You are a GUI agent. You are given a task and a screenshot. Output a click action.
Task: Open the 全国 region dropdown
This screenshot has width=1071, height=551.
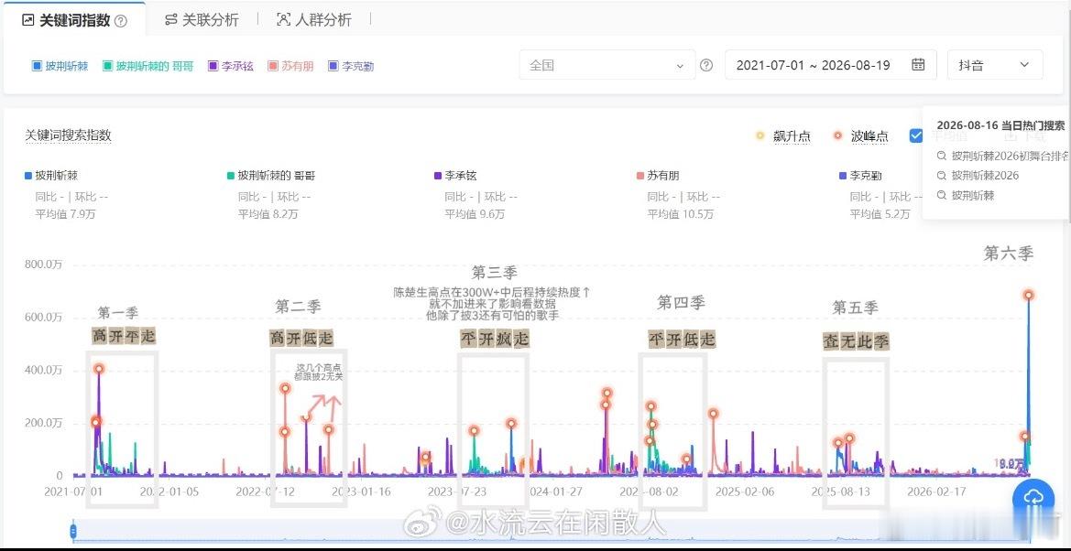tap(607, 65)
